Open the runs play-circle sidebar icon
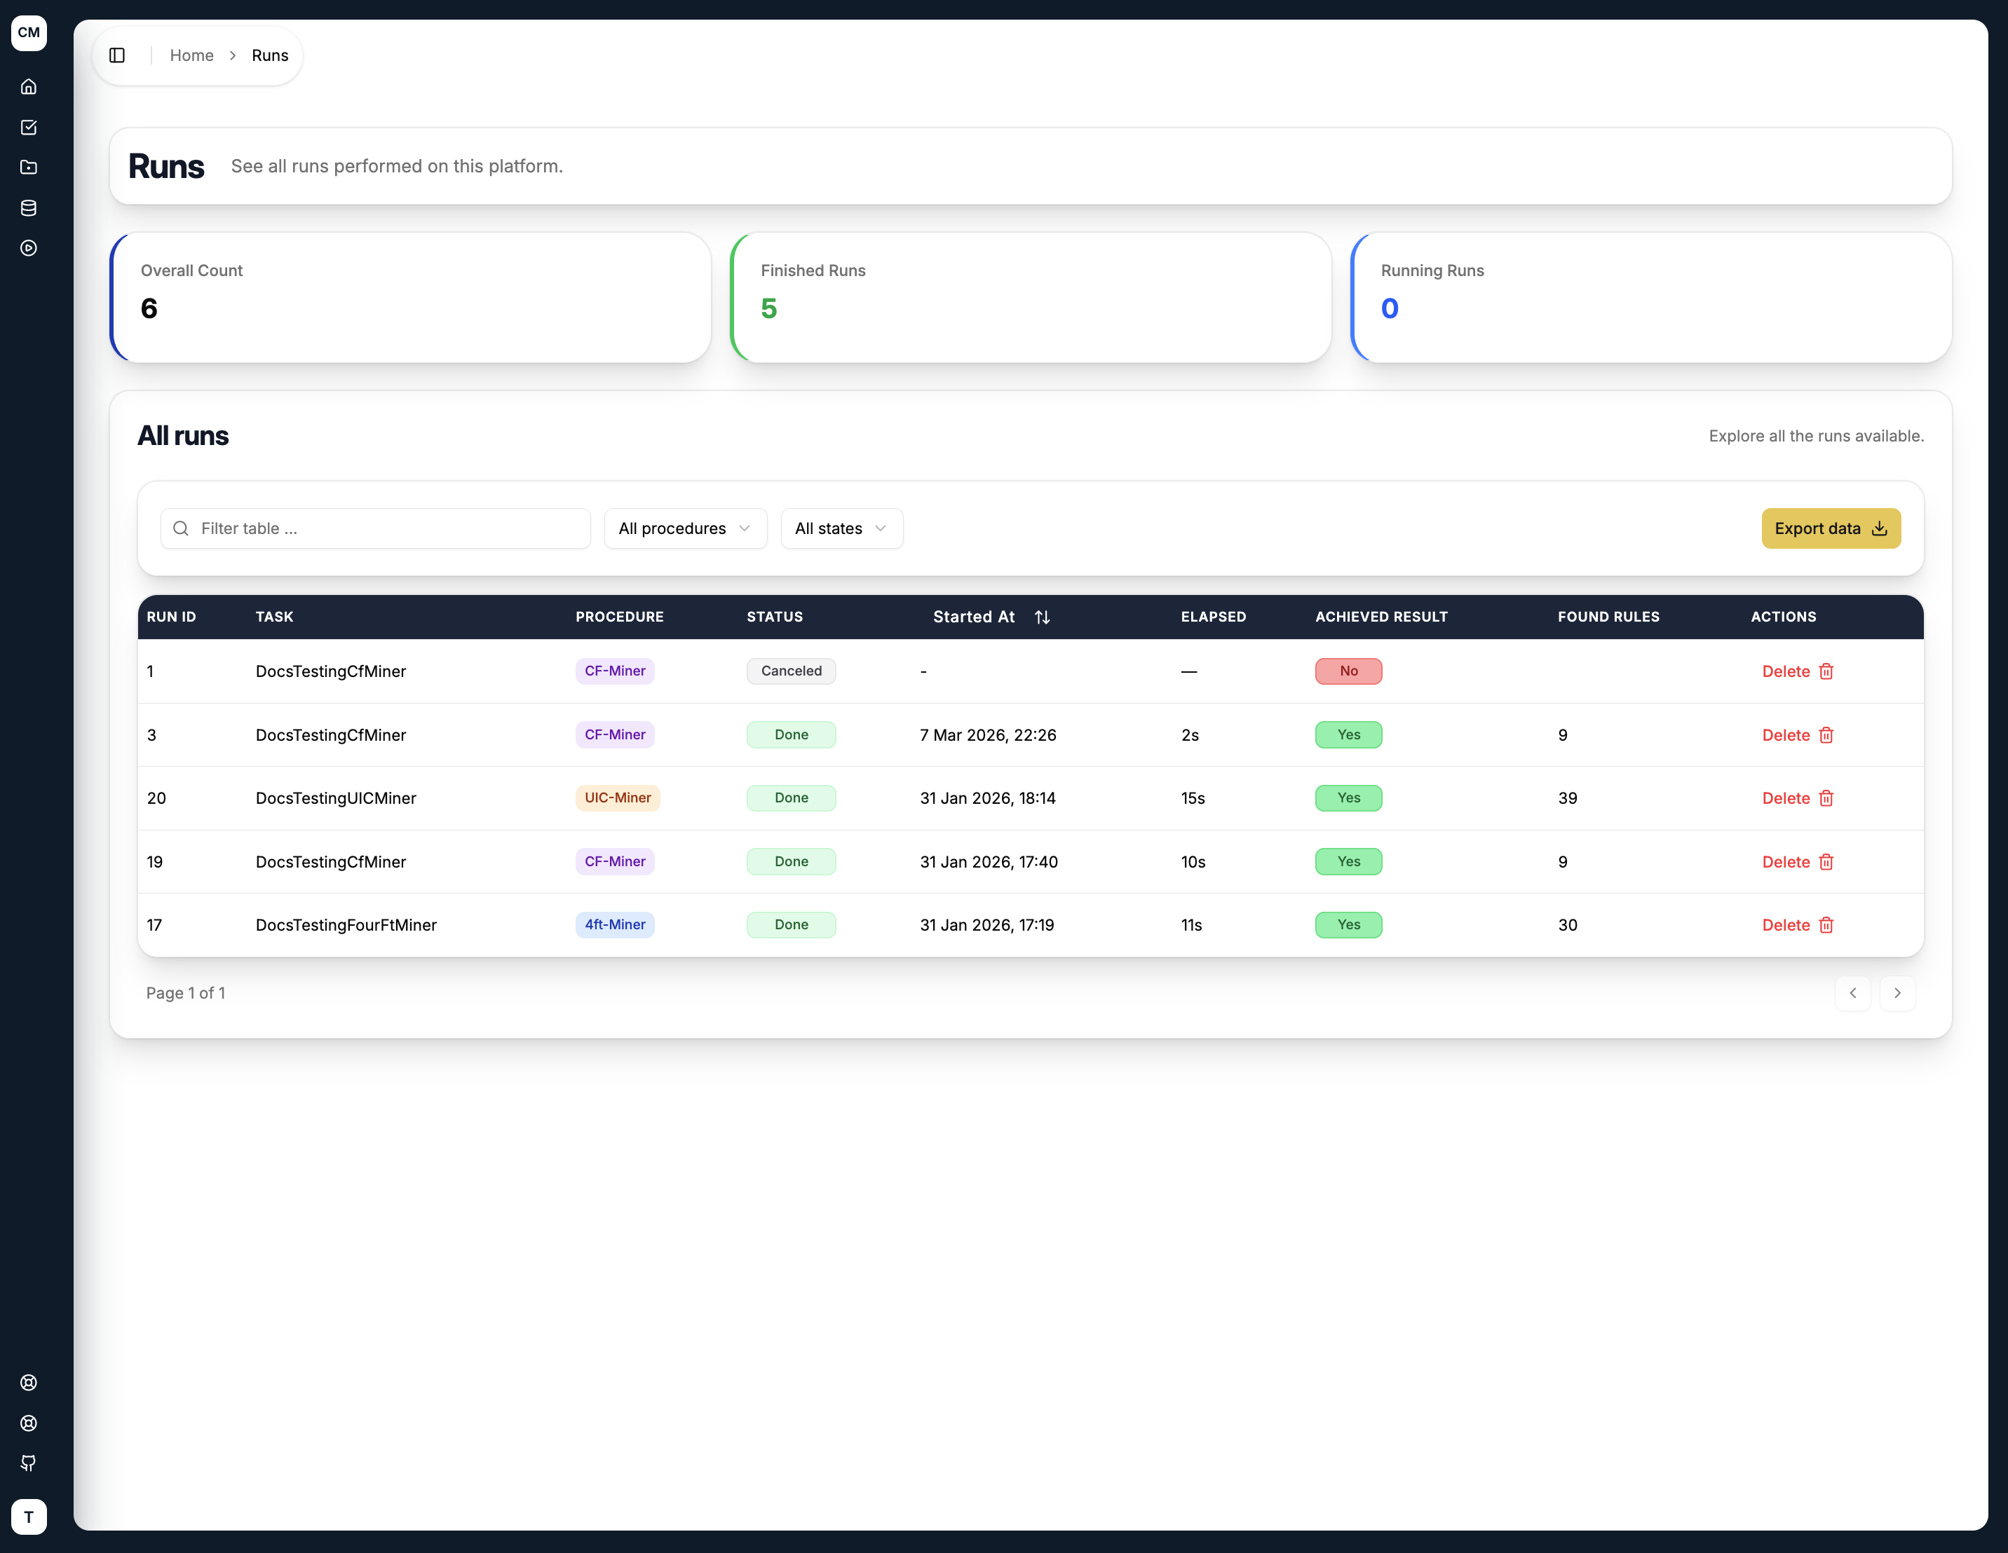Screen dimensions: 2008x1553 [x=29, y=248]
